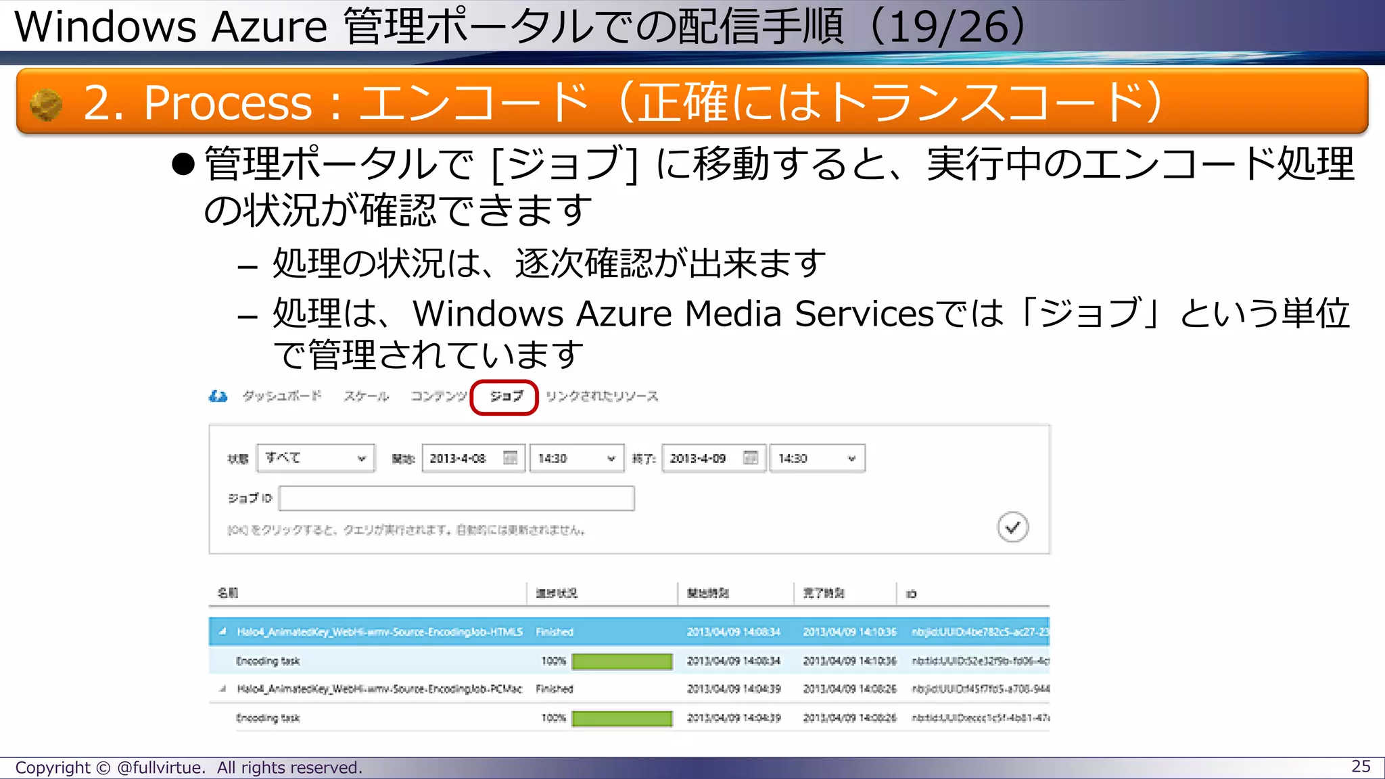Open the ダッシュボード tab
Viewport: 1385px width, 779px height.
click(282, 396)
